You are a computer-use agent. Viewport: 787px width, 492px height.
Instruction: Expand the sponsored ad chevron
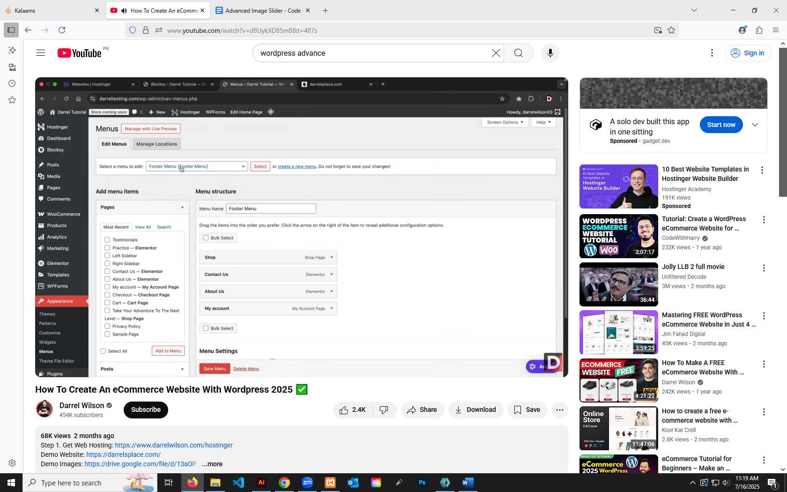click(x=755, y=125)
